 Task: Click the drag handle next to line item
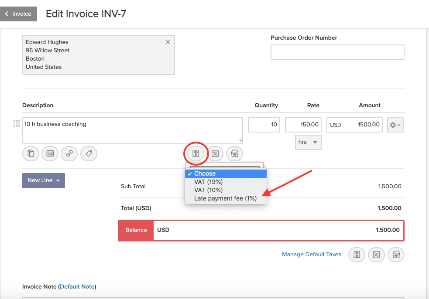(17, 123)
